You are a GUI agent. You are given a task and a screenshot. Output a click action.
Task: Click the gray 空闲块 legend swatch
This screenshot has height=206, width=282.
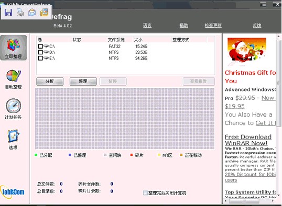point(105,155)
